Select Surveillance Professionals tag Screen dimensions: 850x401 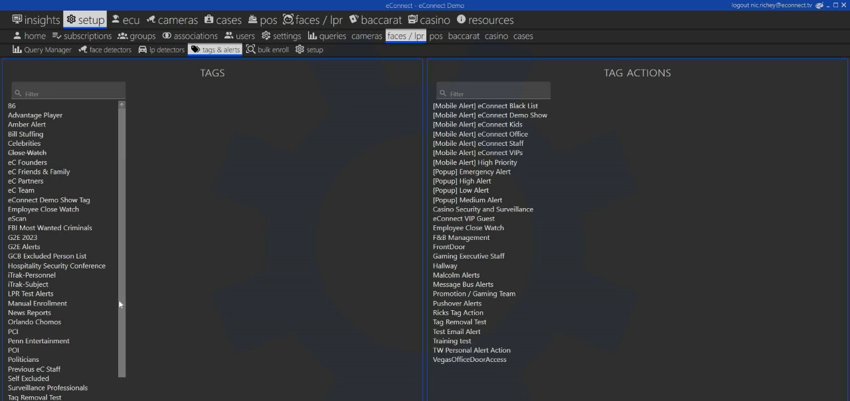point(48,388)
